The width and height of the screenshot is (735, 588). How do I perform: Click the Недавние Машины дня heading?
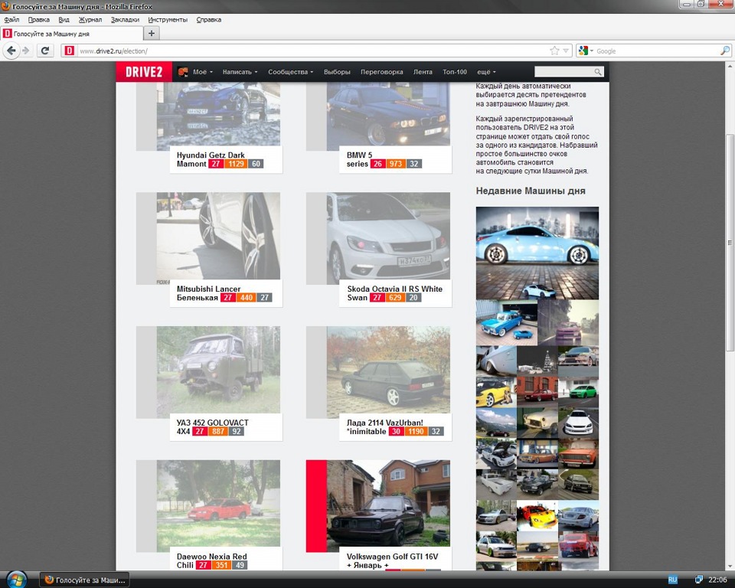(531, 191)
